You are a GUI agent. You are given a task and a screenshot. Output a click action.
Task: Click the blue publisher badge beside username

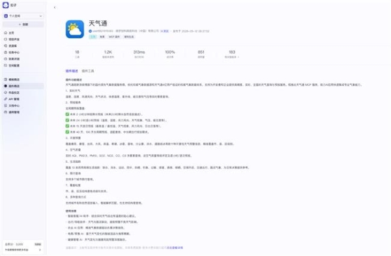pos(91,31)
